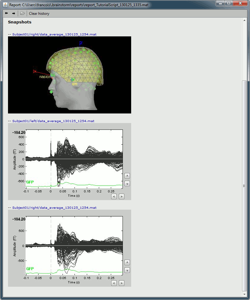
Task: Go back using the left arrow
Action: tap(6, 13)
